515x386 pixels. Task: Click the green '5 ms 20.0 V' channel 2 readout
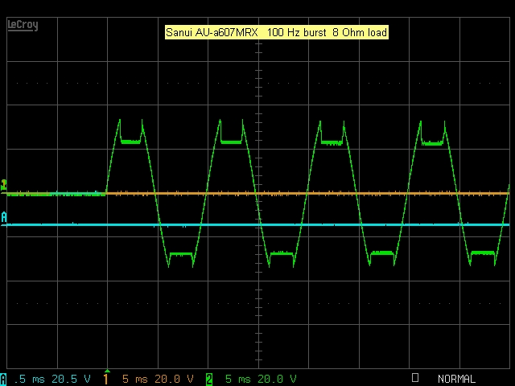[x=261, y=379]
